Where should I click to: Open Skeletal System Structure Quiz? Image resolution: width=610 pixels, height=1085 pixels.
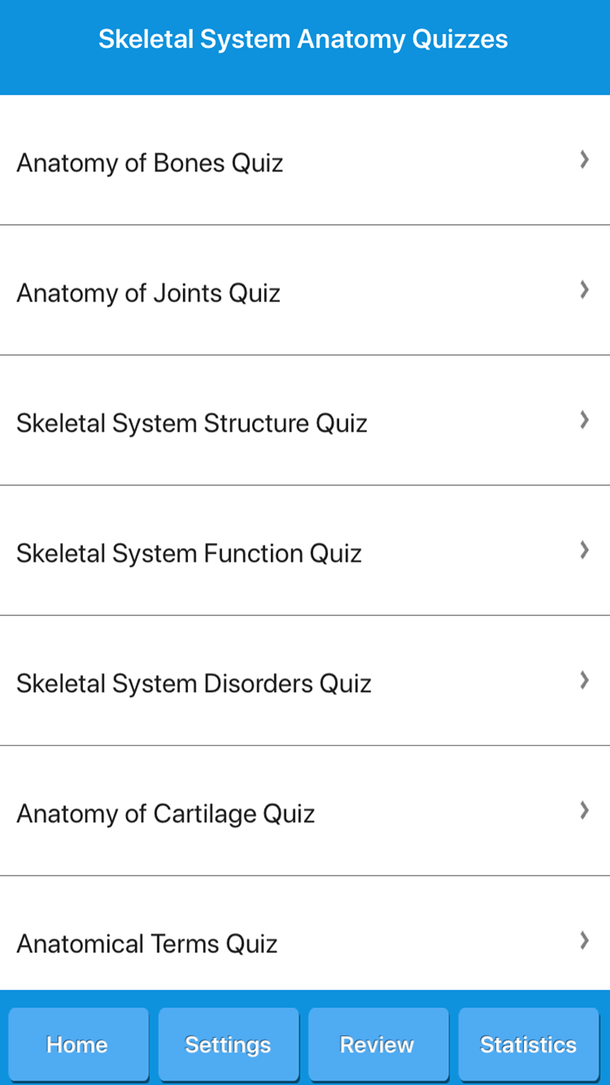coord(192,424)
